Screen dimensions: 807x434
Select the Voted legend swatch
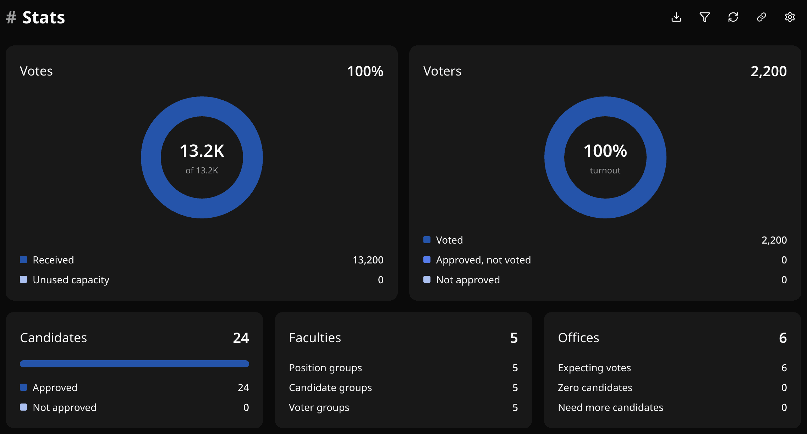[x=427, y=240]
